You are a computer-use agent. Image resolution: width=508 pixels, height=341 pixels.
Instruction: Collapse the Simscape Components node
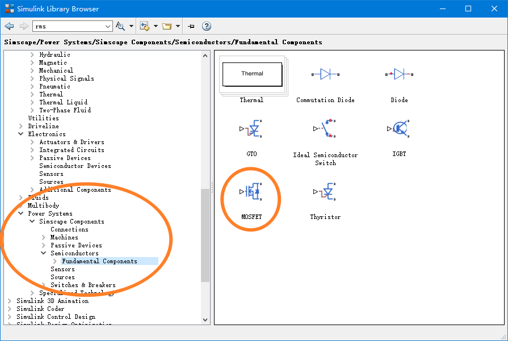(x=32, y=221)
